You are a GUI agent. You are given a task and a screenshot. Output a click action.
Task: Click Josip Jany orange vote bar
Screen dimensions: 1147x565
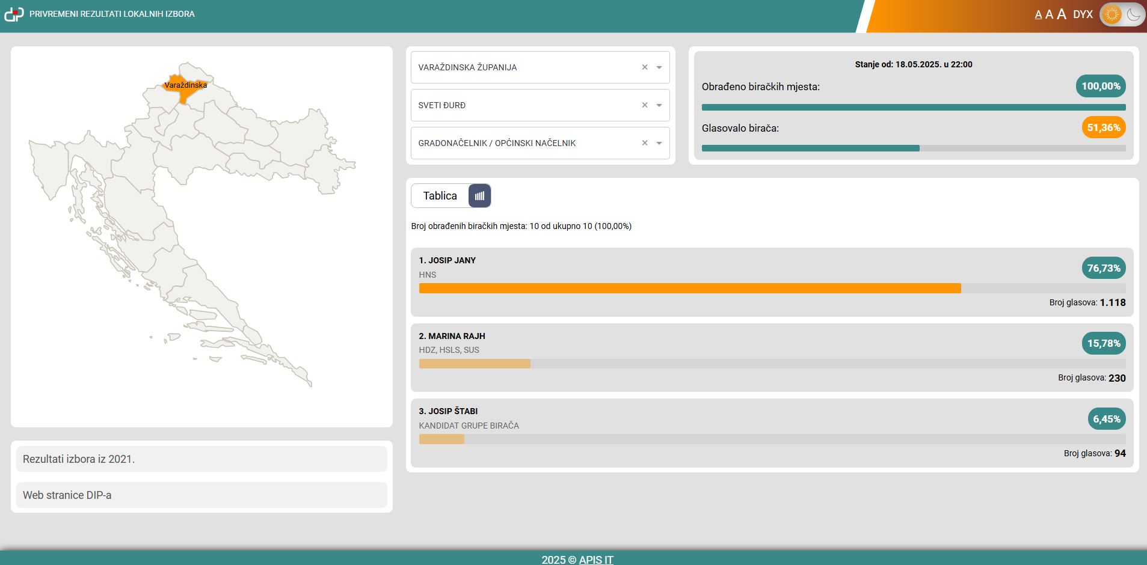click(690, 289)
